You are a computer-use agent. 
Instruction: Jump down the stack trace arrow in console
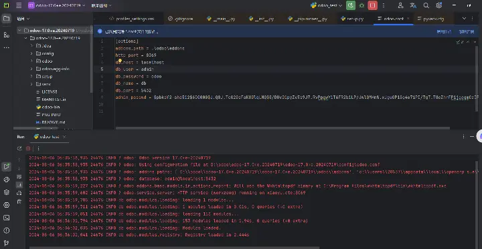(x=19, y=168)
